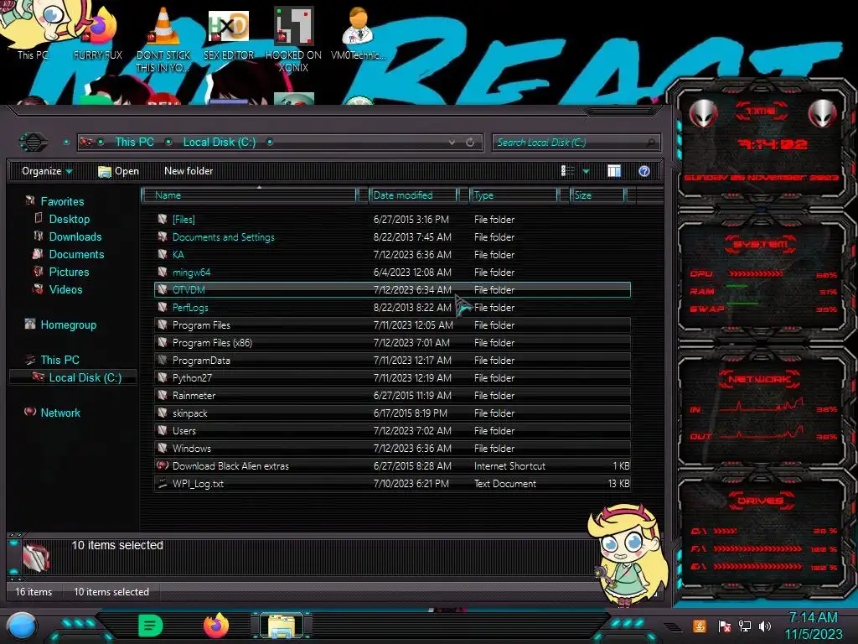Click the refresh icon in address bar
This screenshot has width=858, height=644.
(470, 143)
